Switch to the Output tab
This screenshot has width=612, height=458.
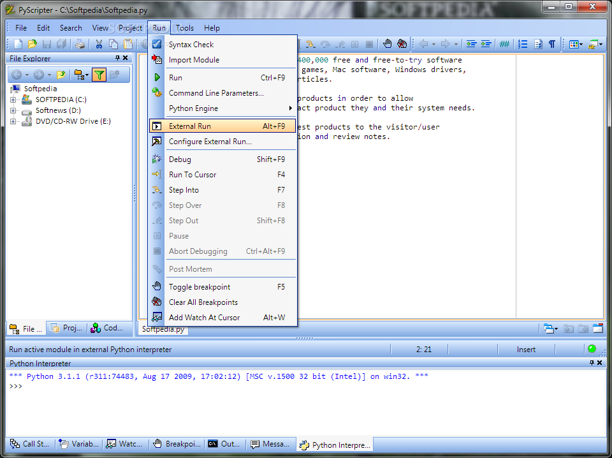pyautogui.click(x=224, y=444)
